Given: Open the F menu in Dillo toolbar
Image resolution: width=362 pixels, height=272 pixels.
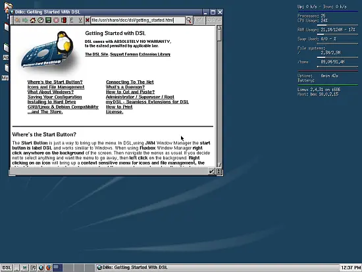Looking at the screenshot, I should 72,20.
